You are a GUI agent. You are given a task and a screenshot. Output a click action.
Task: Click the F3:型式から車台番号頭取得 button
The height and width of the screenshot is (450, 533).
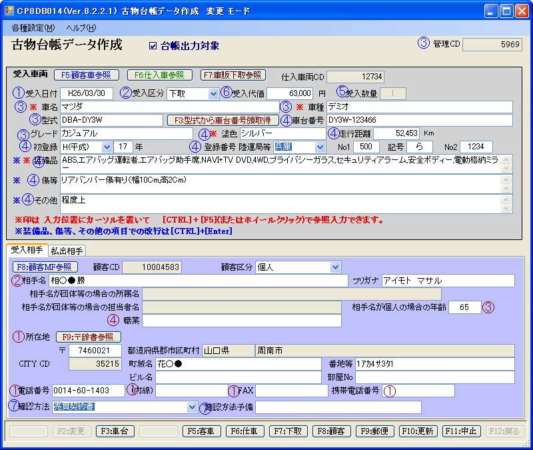pos(223,121)
